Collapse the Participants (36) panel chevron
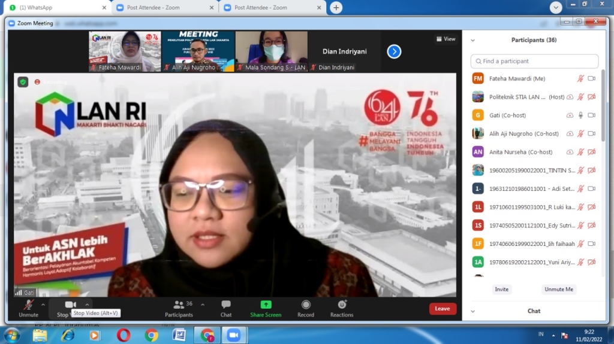614x344 pixels. (x=473, y=40)
